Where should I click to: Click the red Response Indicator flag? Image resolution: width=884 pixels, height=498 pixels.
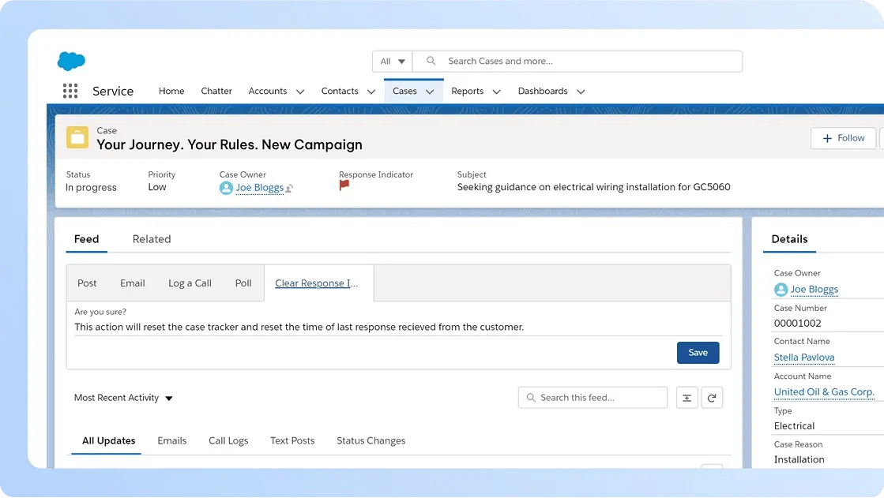(x=343, y=184)
